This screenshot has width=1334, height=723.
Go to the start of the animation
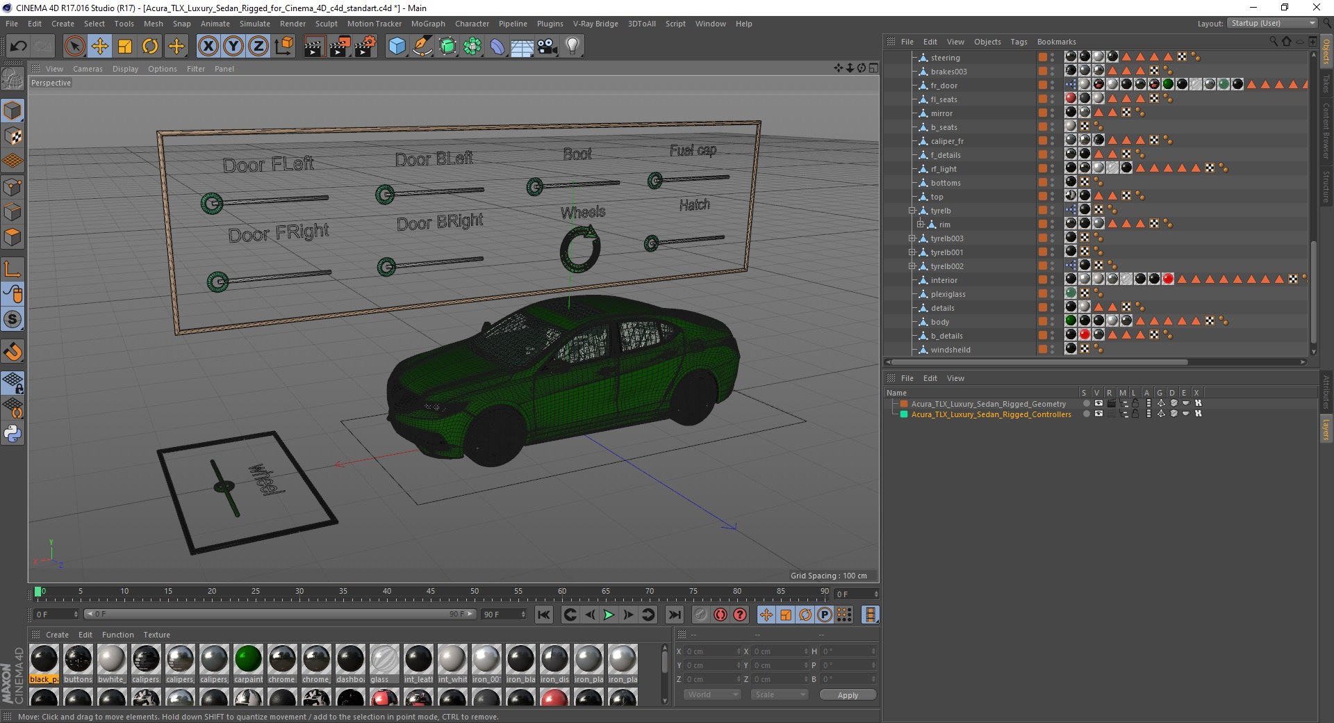pyautogui.click(x=544, y=615)
